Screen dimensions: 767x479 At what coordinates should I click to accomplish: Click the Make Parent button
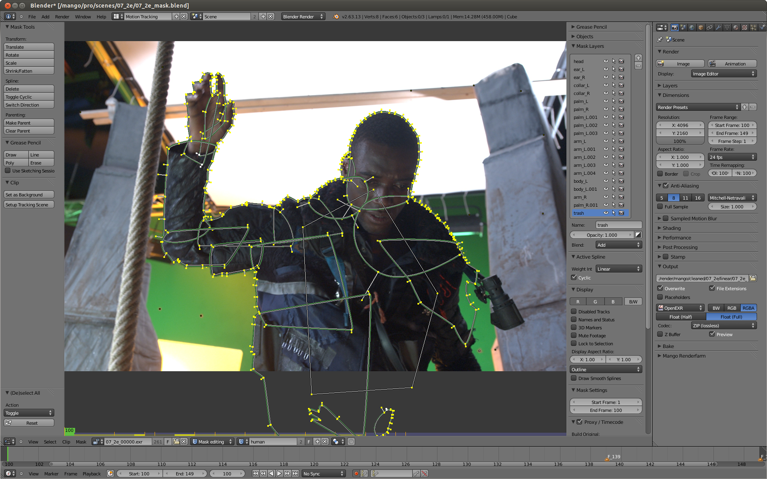28,122
